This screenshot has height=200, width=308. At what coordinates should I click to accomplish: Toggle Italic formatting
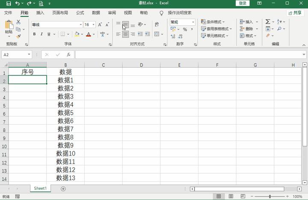[x=41, y=34]
